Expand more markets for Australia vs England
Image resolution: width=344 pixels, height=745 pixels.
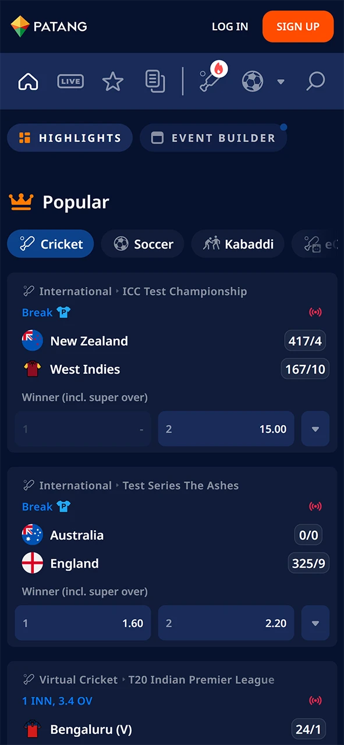pos(315,623)
